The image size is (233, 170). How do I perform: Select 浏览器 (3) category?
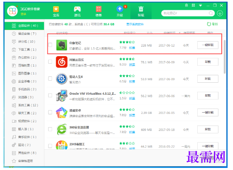[x=24, y=97]
